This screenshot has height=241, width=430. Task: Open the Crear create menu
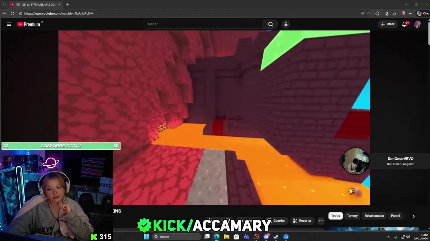tap(387, 24)
